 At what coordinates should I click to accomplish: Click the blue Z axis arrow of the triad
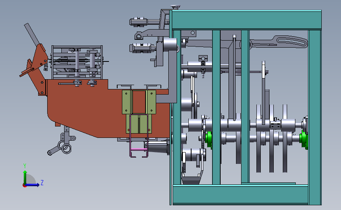(x=33, y=185)
